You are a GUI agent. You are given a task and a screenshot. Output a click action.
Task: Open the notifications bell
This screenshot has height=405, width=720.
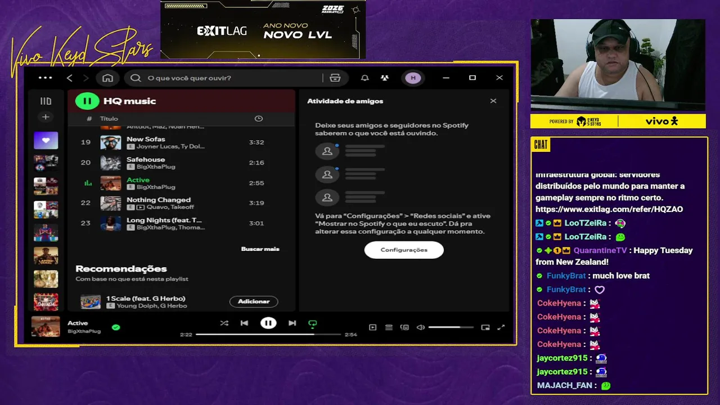(x=364, y=78)
